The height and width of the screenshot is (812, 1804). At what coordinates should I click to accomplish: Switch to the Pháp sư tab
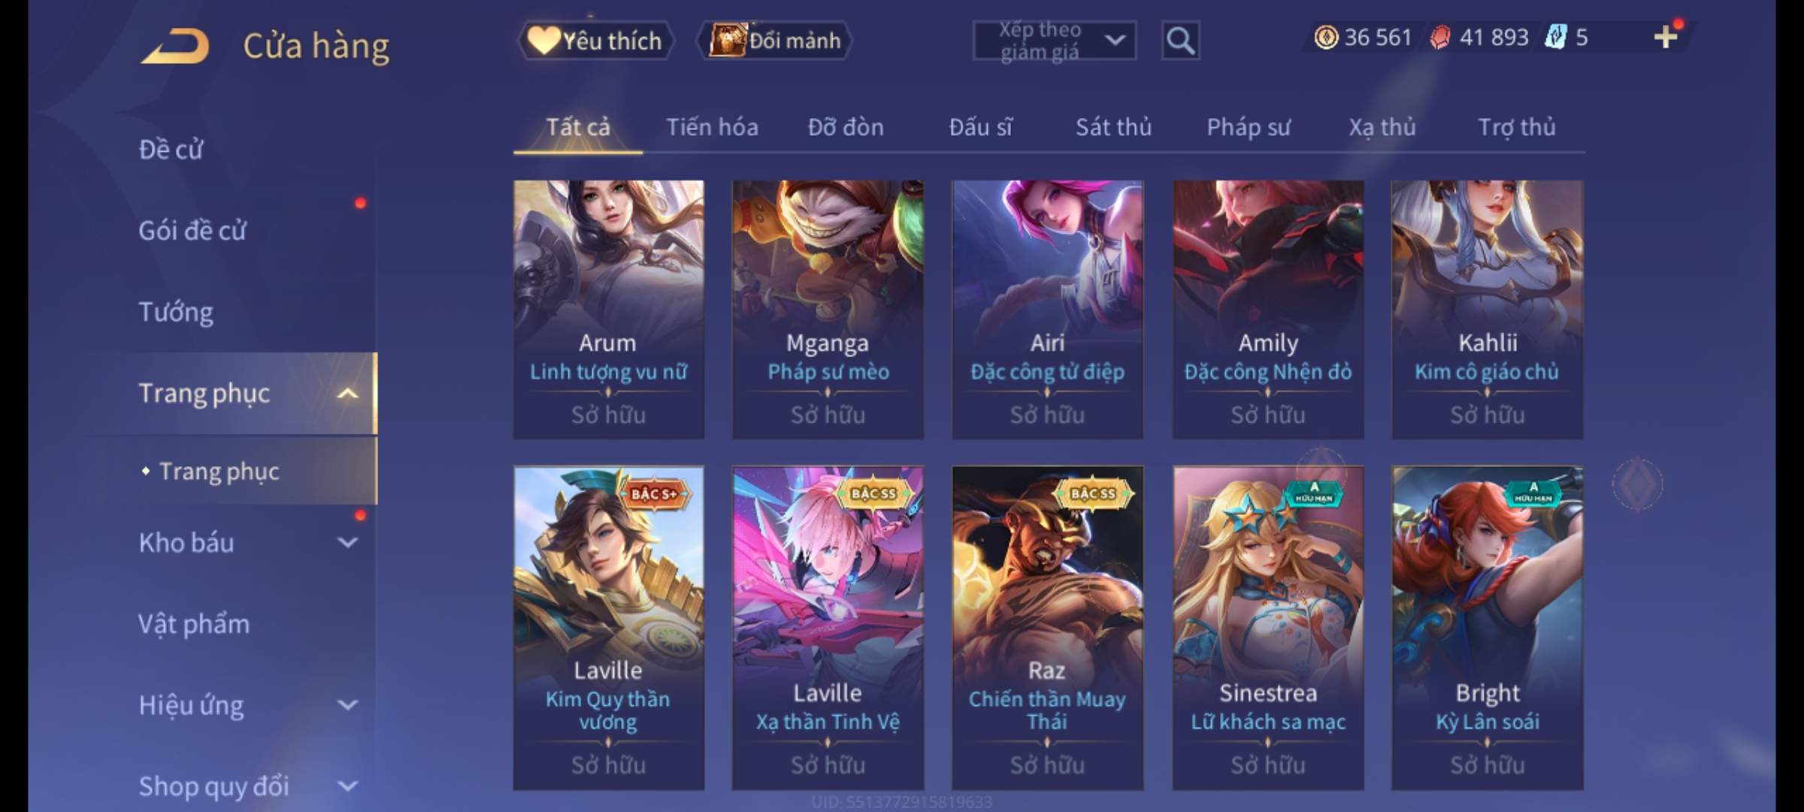[1249, 127]
